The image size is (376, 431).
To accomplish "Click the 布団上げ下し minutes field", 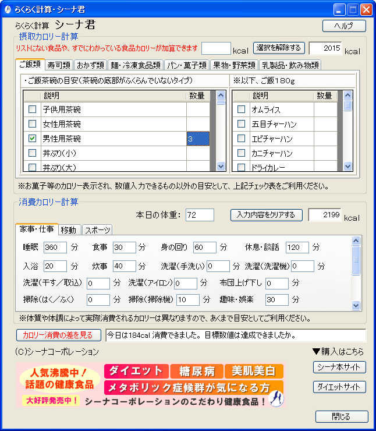I will 277,284.
